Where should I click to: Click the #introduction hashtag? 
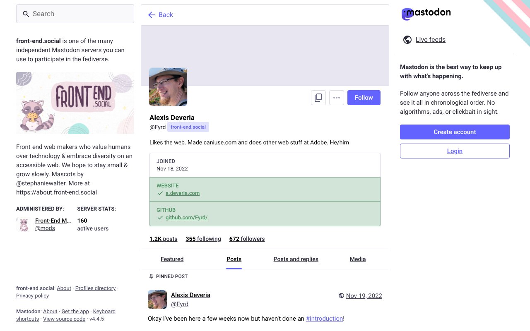click(324, 319)
